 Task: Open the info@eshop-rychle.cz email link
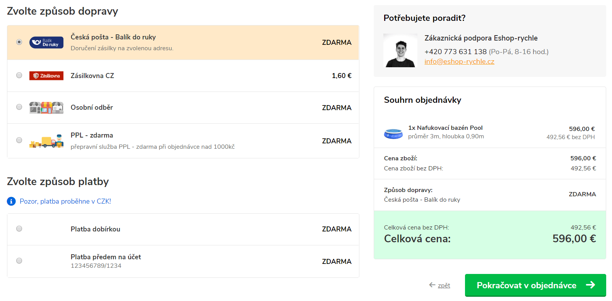pyautogui.click(x=459, y=61)
